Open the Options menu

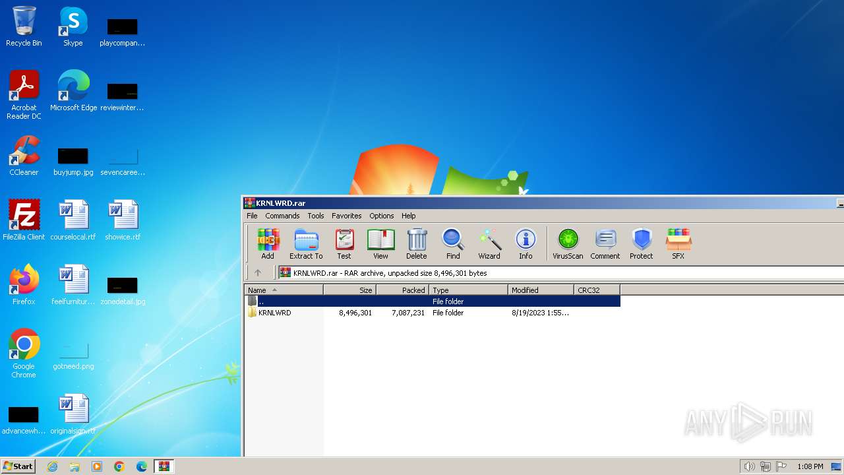point(381,216)
